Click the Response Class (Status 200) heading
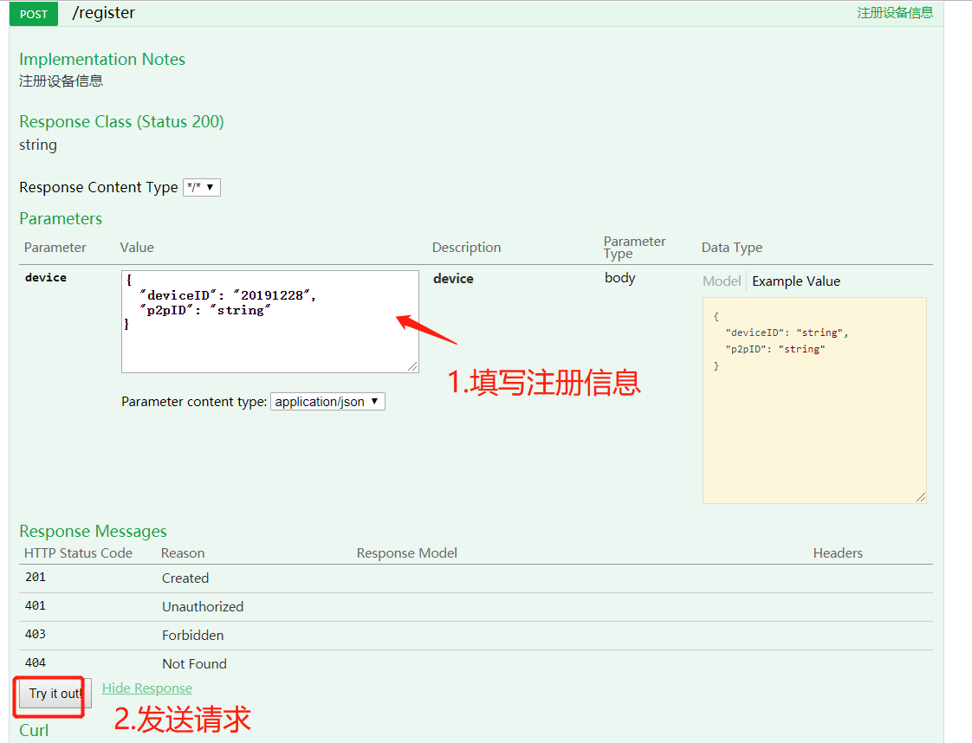The width and height of the screenshot is (972, 743). (121, 121)
